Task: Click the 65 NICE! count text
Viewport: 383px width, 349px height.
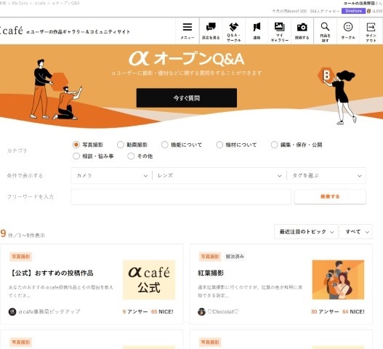Action: pos(162,312)
